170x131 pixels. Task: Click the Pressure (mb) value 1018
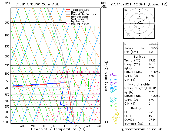tap(152, 88)
